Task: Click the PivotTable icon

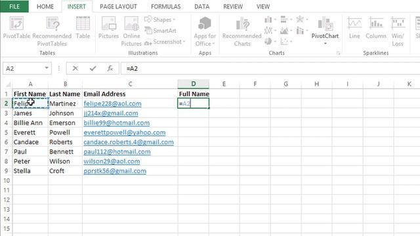Action: point(16,24)
